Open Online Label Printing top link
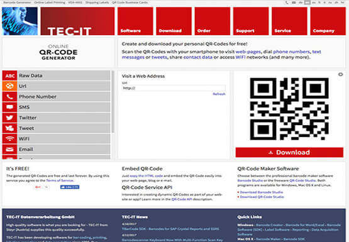The image size is (349, 242). (x=50, y=3)
